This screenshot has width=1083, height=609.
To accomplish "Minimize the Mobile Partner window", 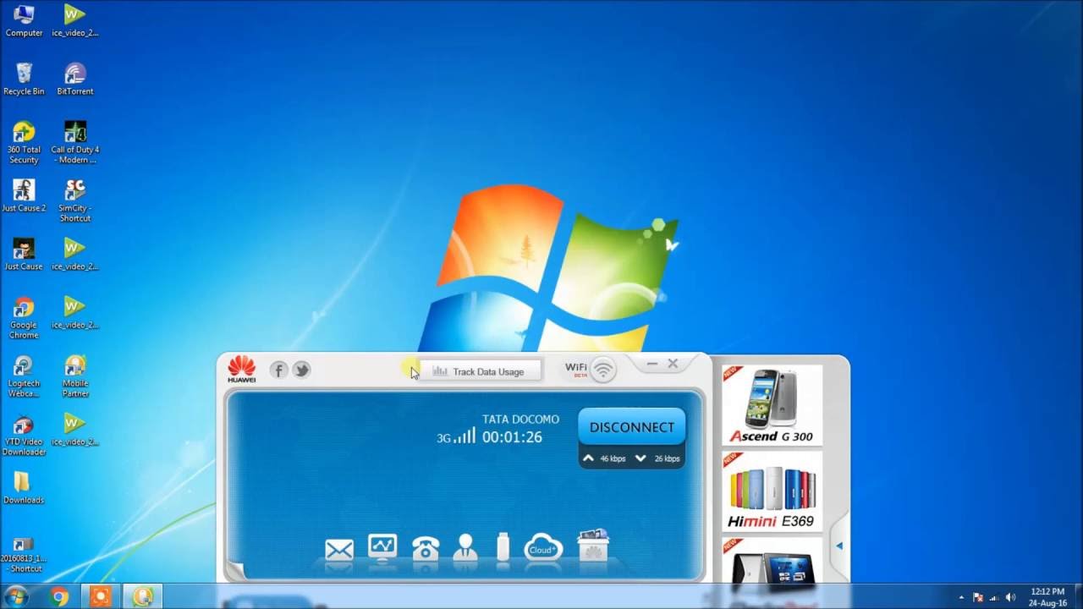I will [x=652, y=364].
